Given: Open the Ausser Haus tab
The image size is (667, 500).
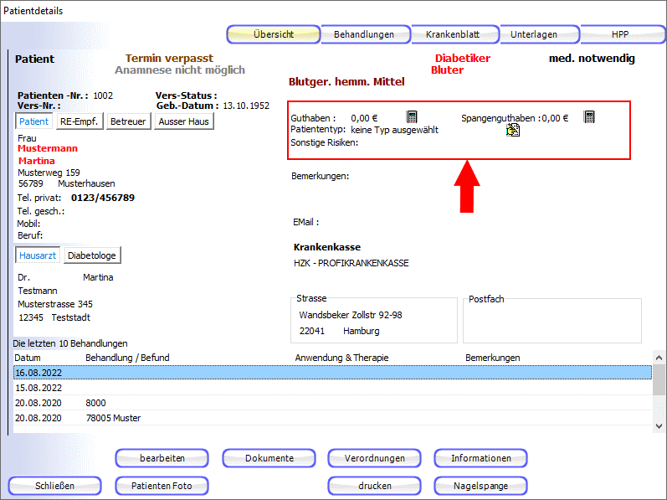Looking at the screenshot, I should [x=183, y=121].
